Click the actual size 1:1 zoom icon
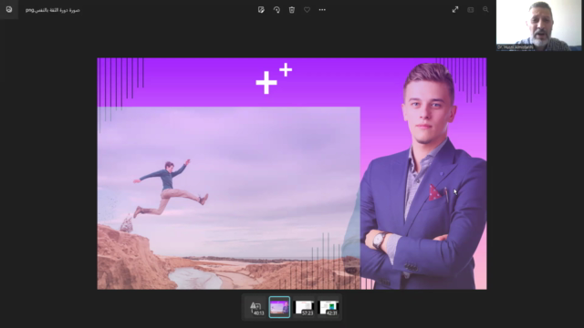The width and height of the screenshot is (584, 328). pyautogui.click(x=471, y=10)
